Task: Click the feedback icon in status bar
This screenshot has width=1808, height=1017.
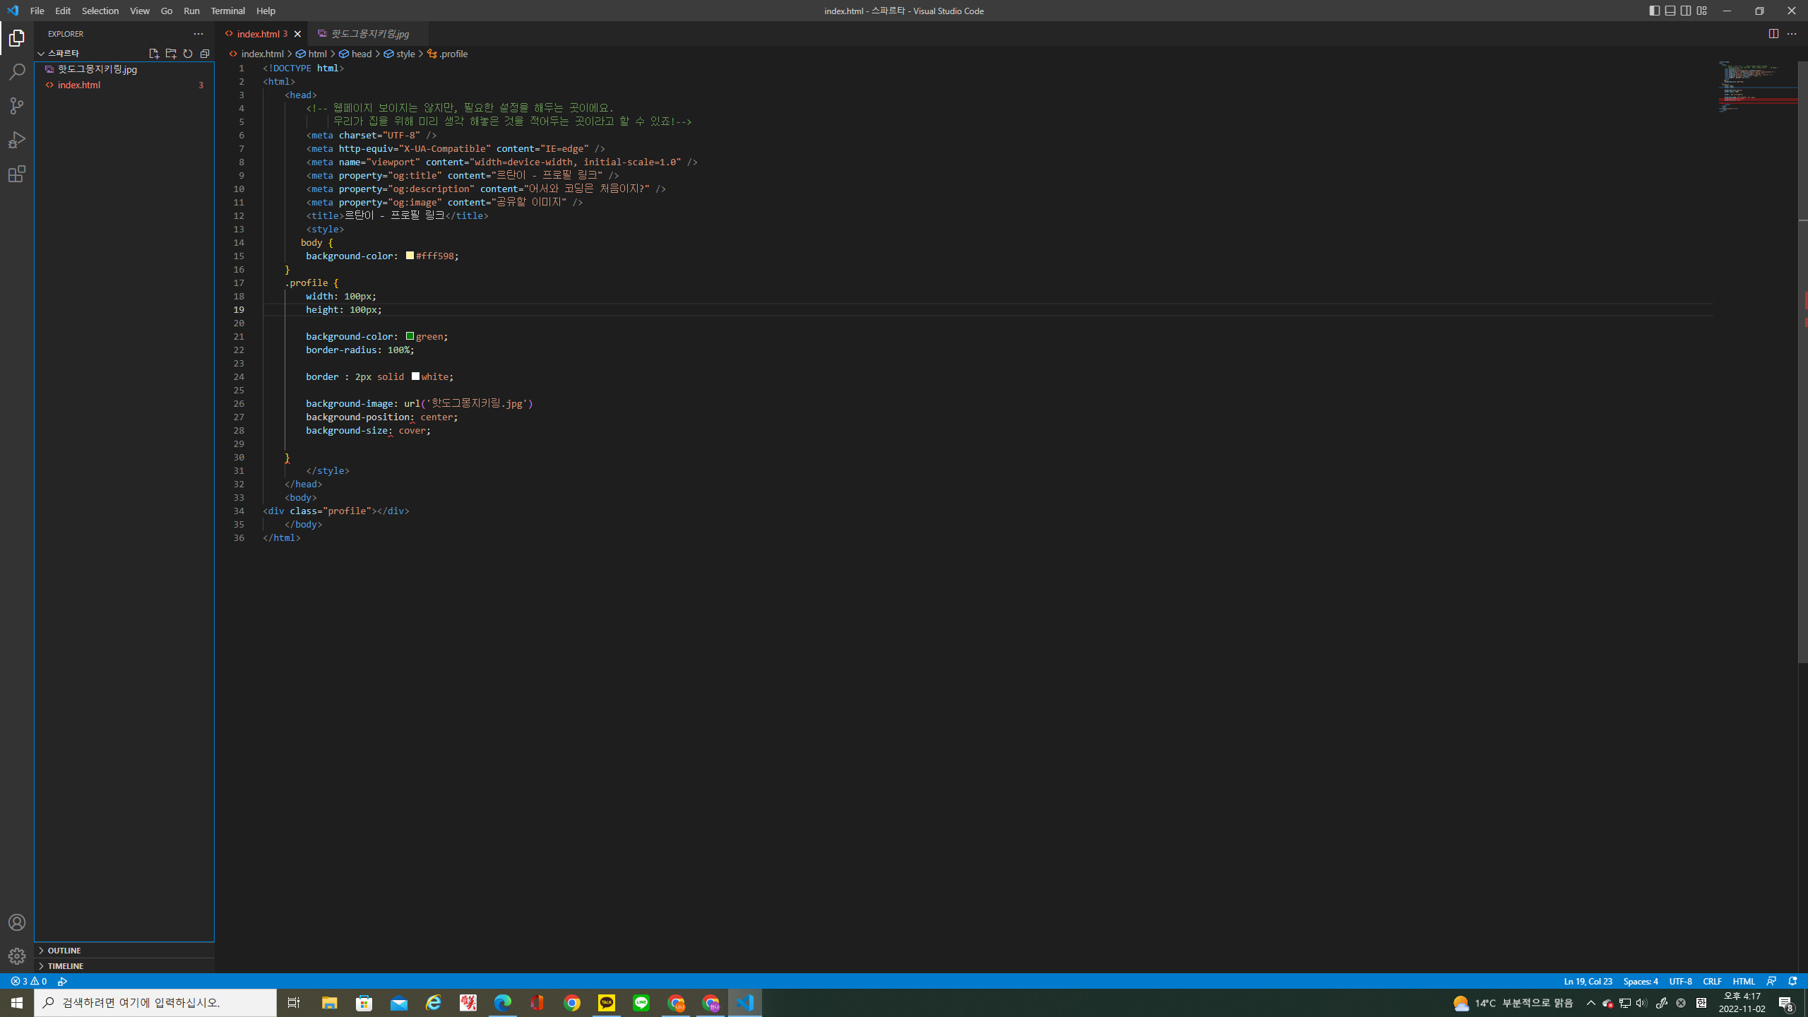Action: (x=1771, y=981)
